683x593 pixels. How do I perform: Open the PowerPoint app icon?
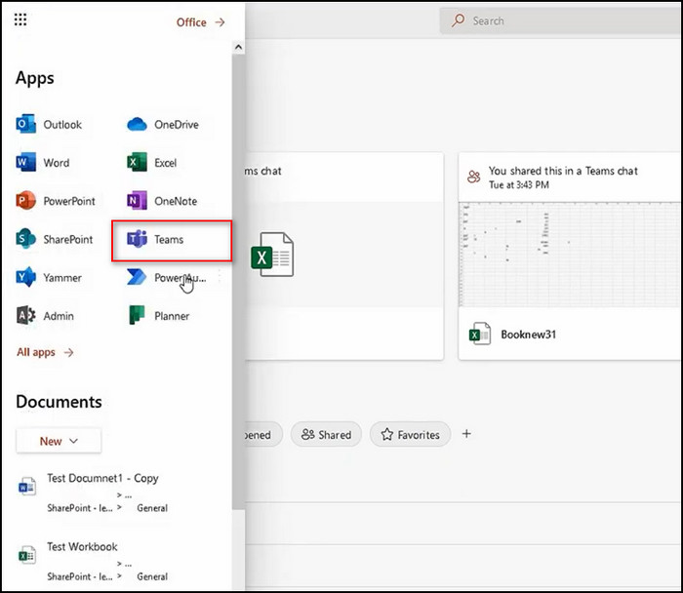[25, 201]
